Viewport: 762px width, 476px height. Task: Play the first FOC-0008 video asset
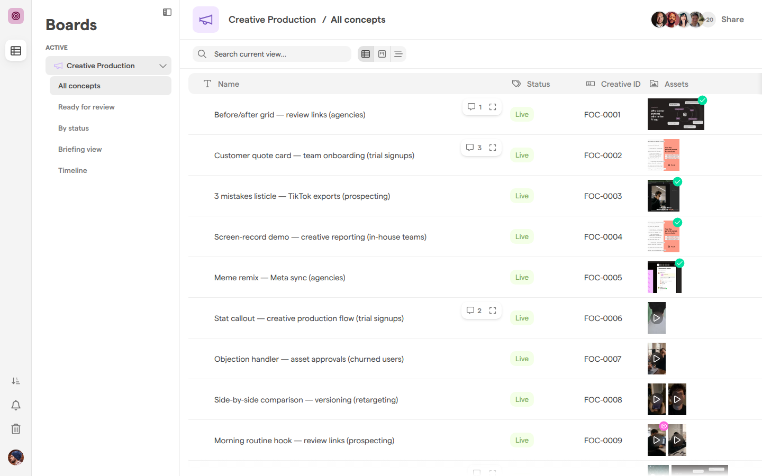(x=657, y=399)
